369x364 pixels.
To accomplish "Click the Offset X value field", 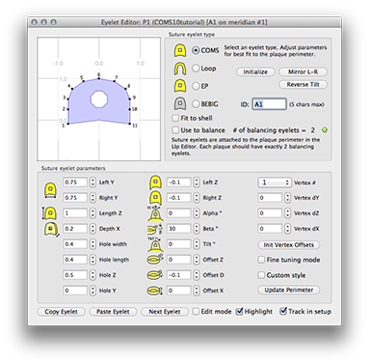I will click(179, 291).
